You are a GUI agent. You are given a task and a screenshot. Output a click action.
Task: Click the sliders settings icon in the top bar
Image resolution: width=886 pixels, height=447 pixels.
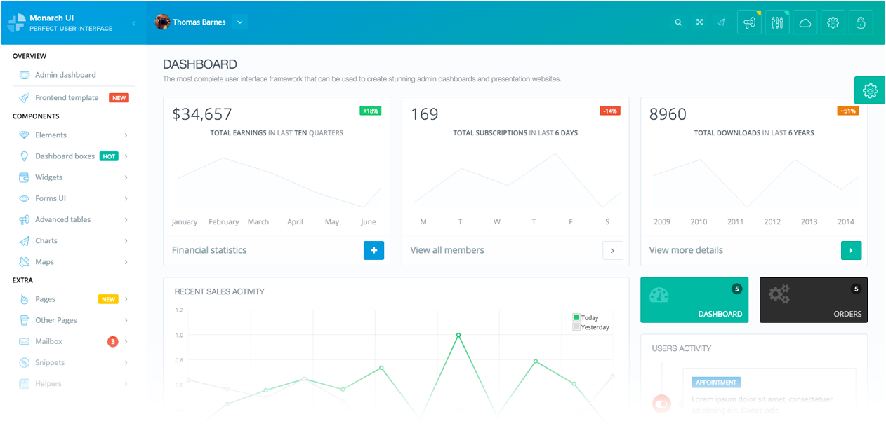coord(776,22)
